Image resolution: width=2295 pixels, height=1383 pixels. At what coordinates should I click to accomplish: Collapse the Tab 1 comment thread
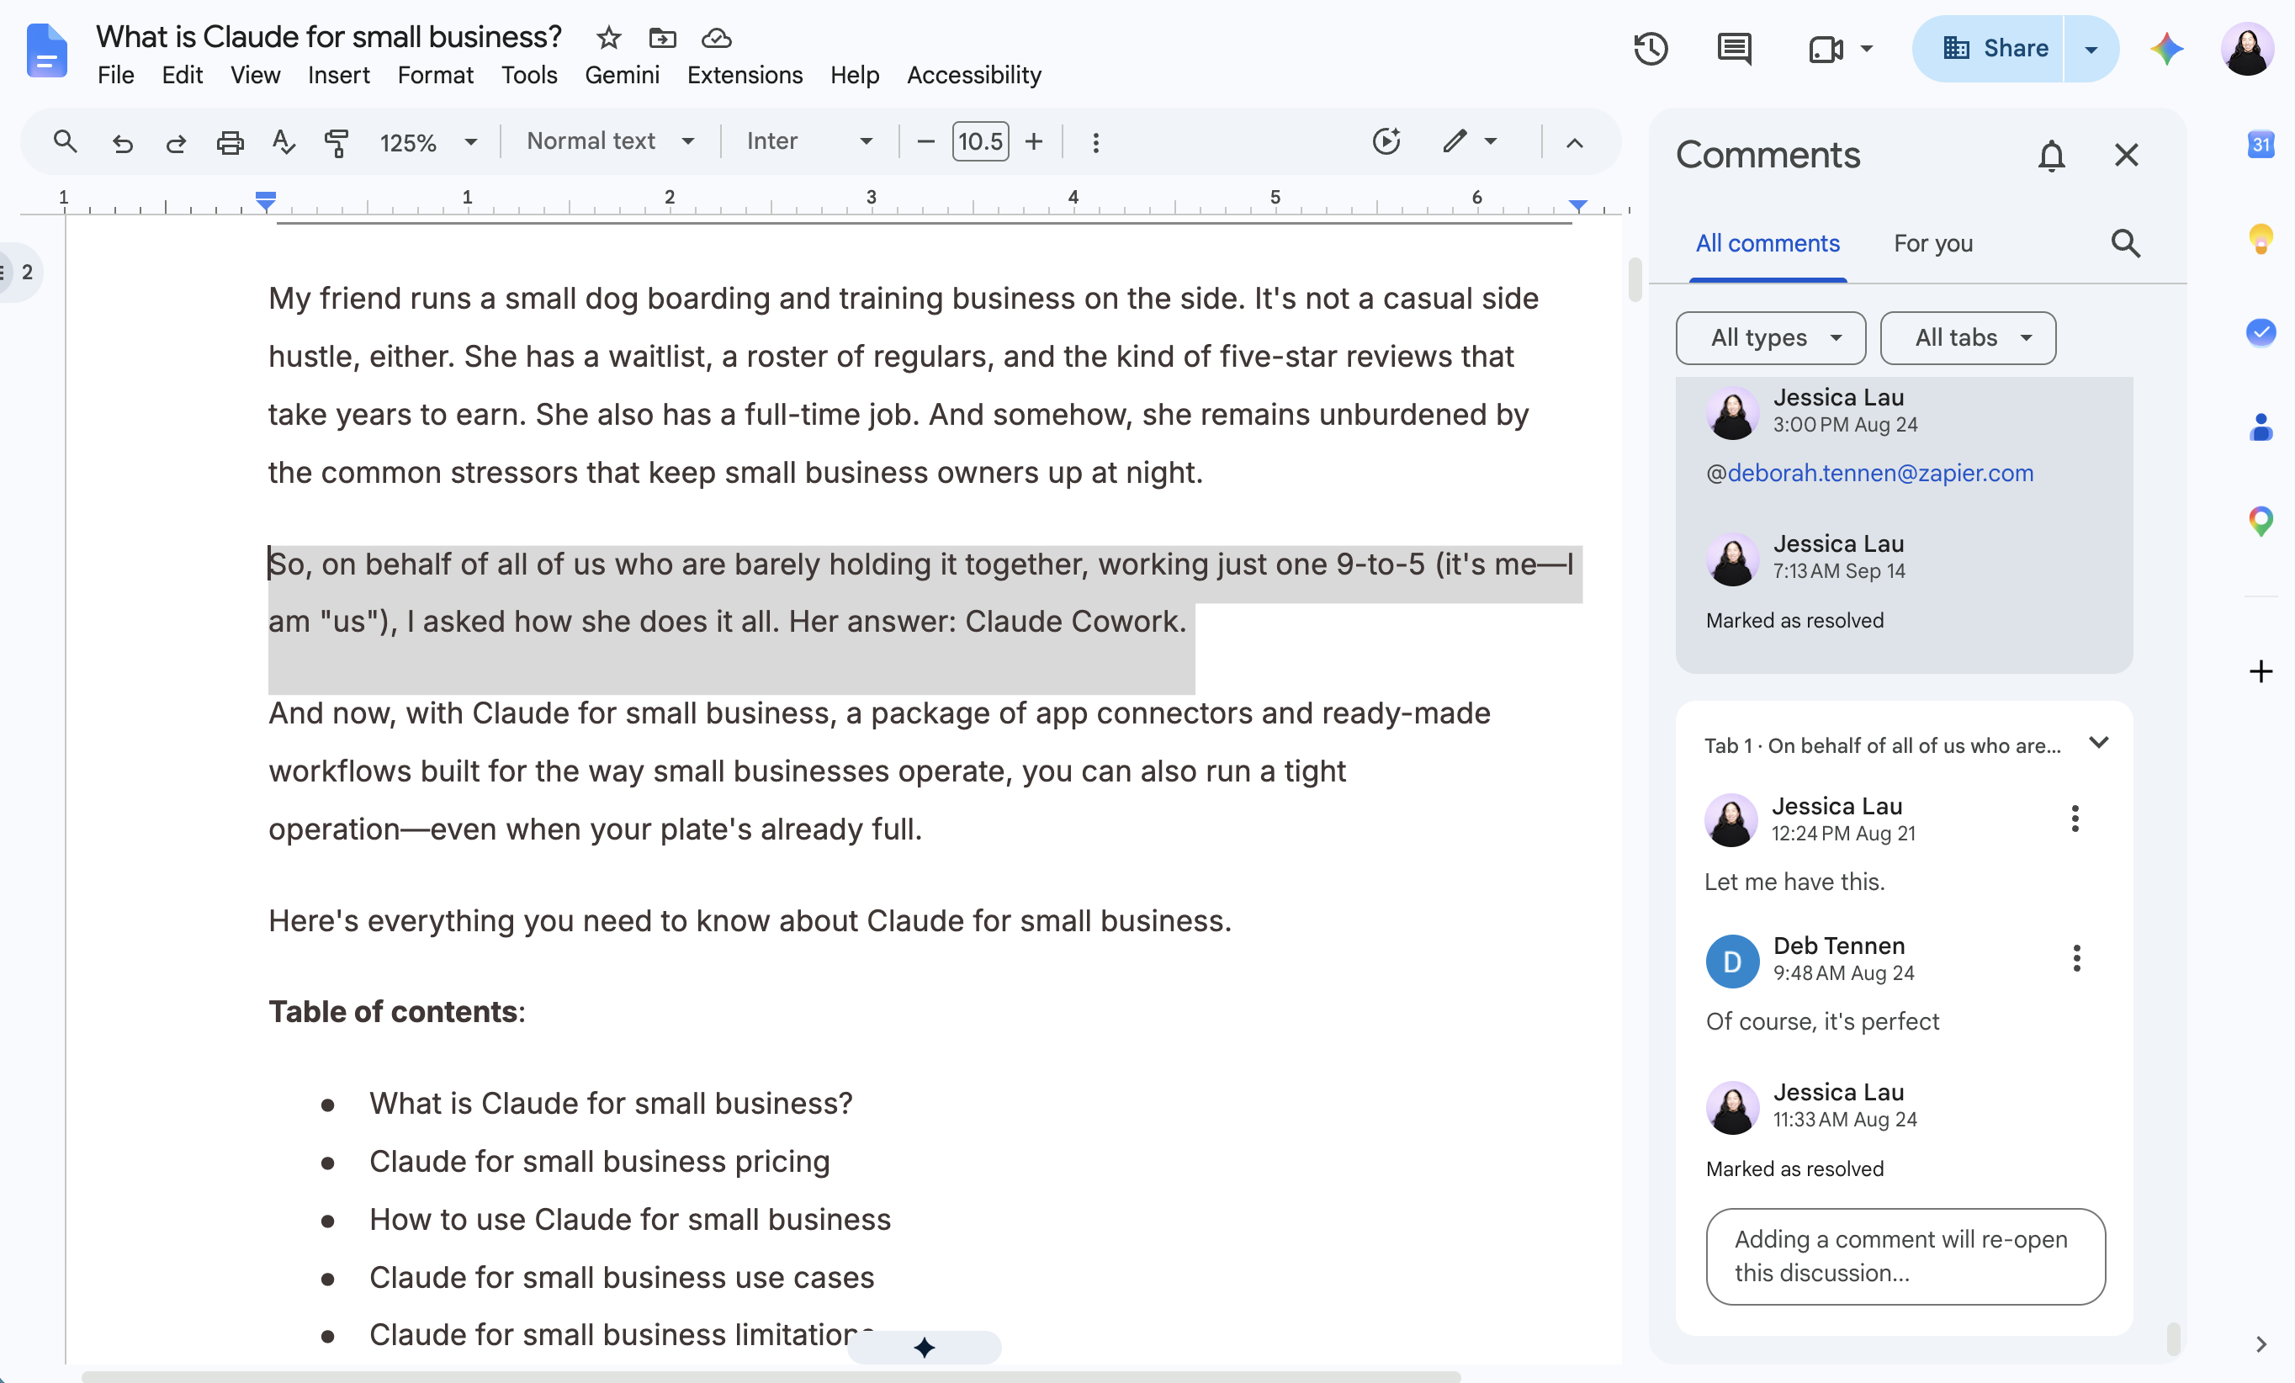(x=2097, y=743)
